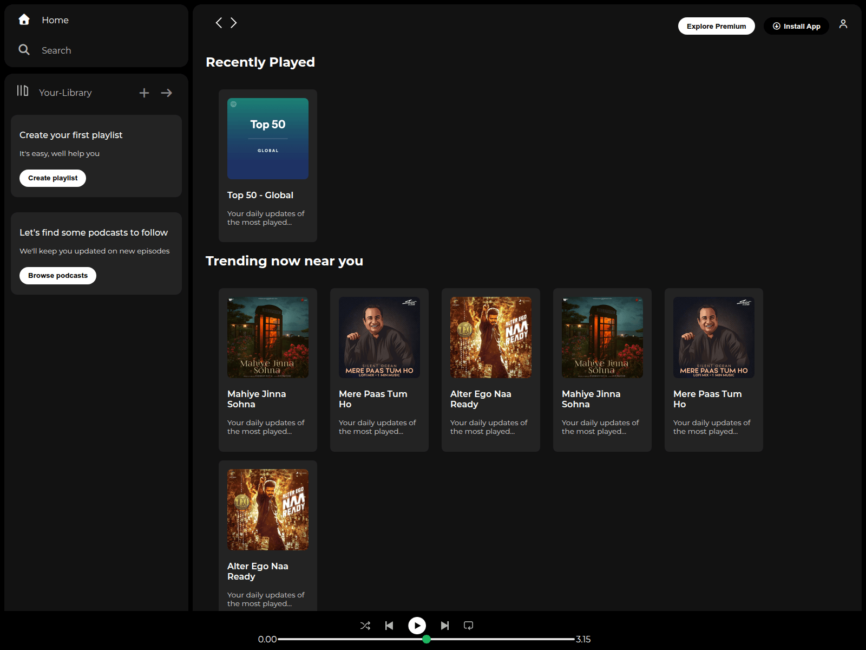Open the user profile icon
Viewport: 866px width, 650px height.
click(x=843, y=24)
